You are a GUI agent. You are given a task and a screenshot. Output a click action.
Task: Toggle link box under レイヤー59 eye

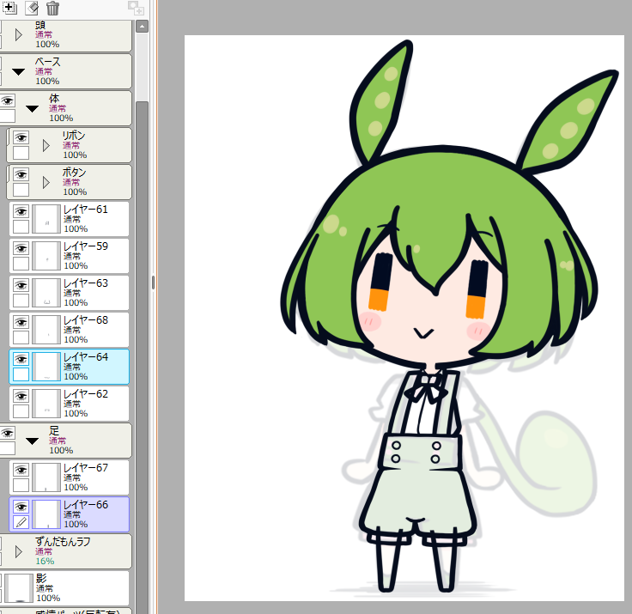21,264
